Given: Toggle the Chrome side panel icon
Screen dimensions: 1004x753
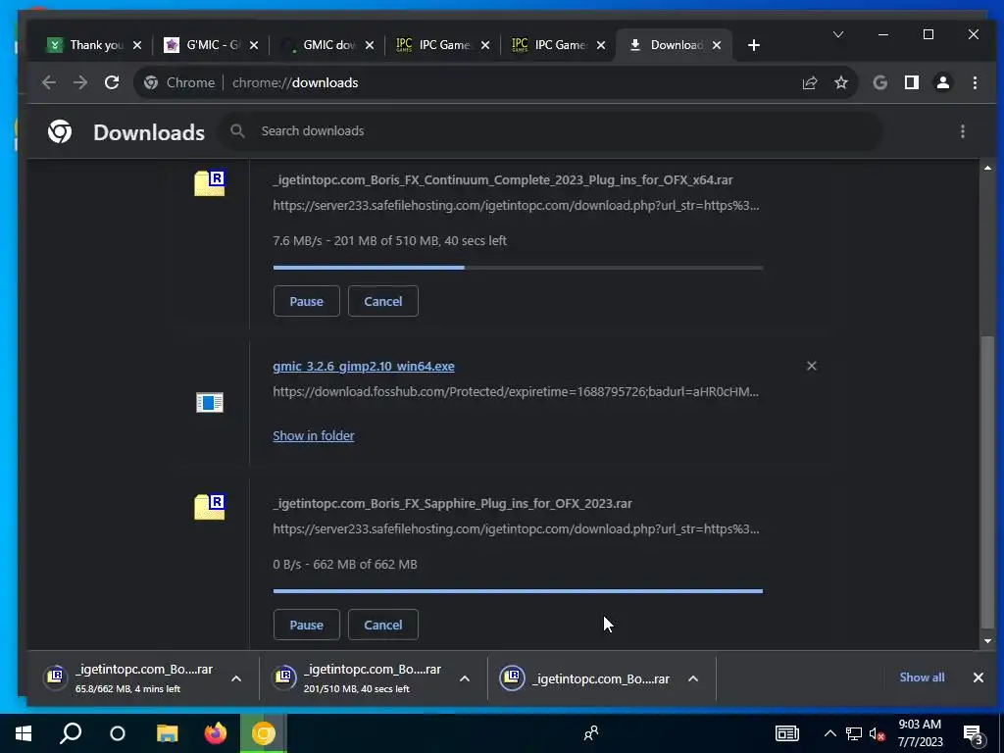Looking at the screenshot, I should tap(911, 82).
